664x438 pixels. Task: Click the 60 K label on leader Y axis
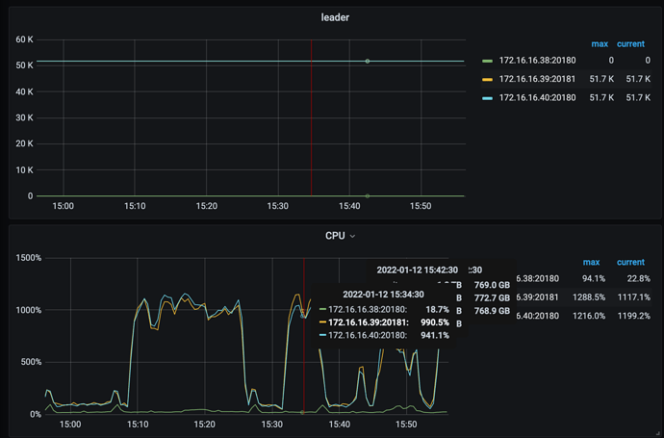tap(24, 39)
